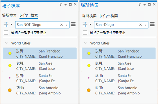
Task: Click '{San} Jose' CITY_NAME value in right pane
Action: coord(126,69)
